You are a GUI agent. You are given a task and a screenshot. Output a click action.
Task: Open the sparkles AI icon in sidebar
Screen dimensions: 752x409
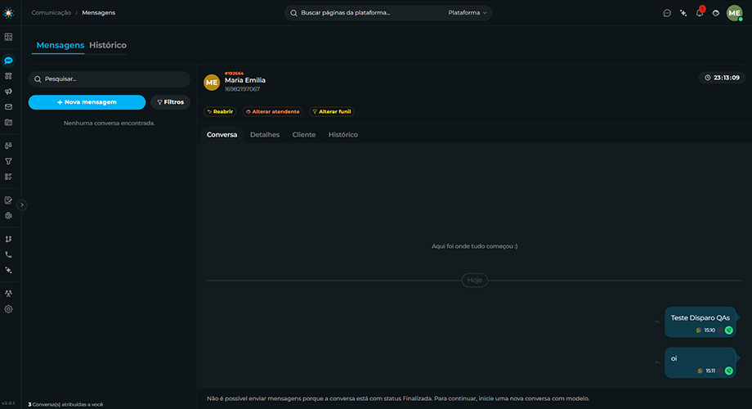pyautogui.click(x=9, y=270)
